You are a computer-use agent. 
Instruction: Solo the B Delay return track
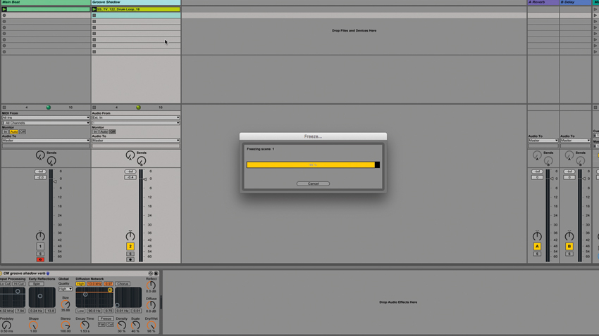(569, 254)
